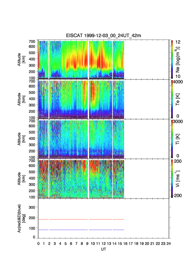Select the electron density (Ne) panel
The image size is (185, 278).
(x=81, y=59)
